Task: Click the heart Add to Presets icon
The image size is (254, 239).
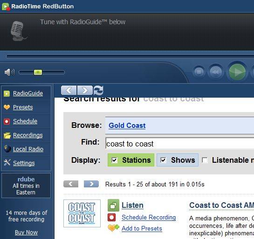Action: pos(113,228)
